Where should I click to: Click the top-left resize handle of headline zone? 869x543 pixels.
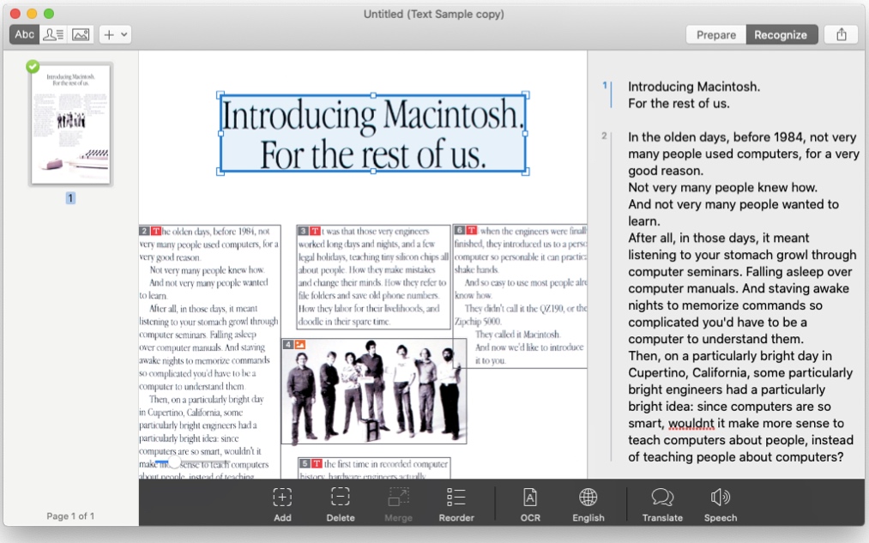[220, 94]
